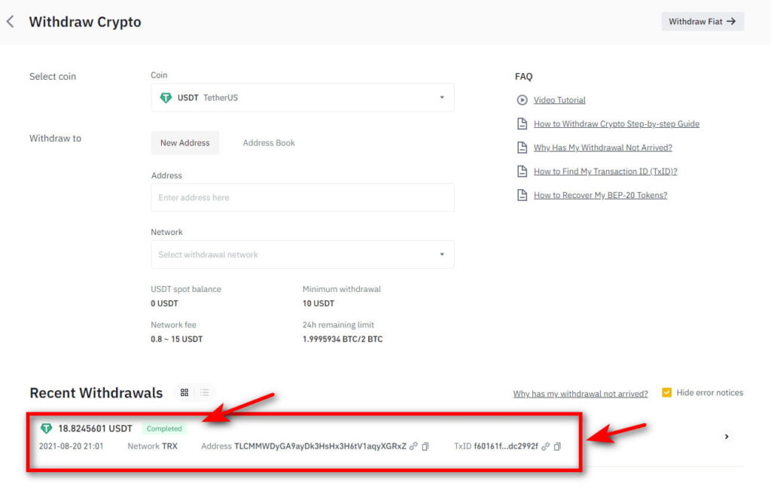771x487 pixels.
Task: Click the TxID text f60161f...dc2992f
Action: pyautogui.click(x=506, y=446)
